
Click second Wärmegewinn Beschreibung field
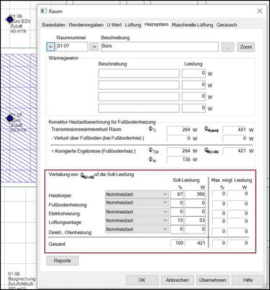[139, 85]
